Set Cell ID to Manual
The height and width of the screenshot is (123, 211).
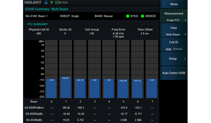pos(178,49)
